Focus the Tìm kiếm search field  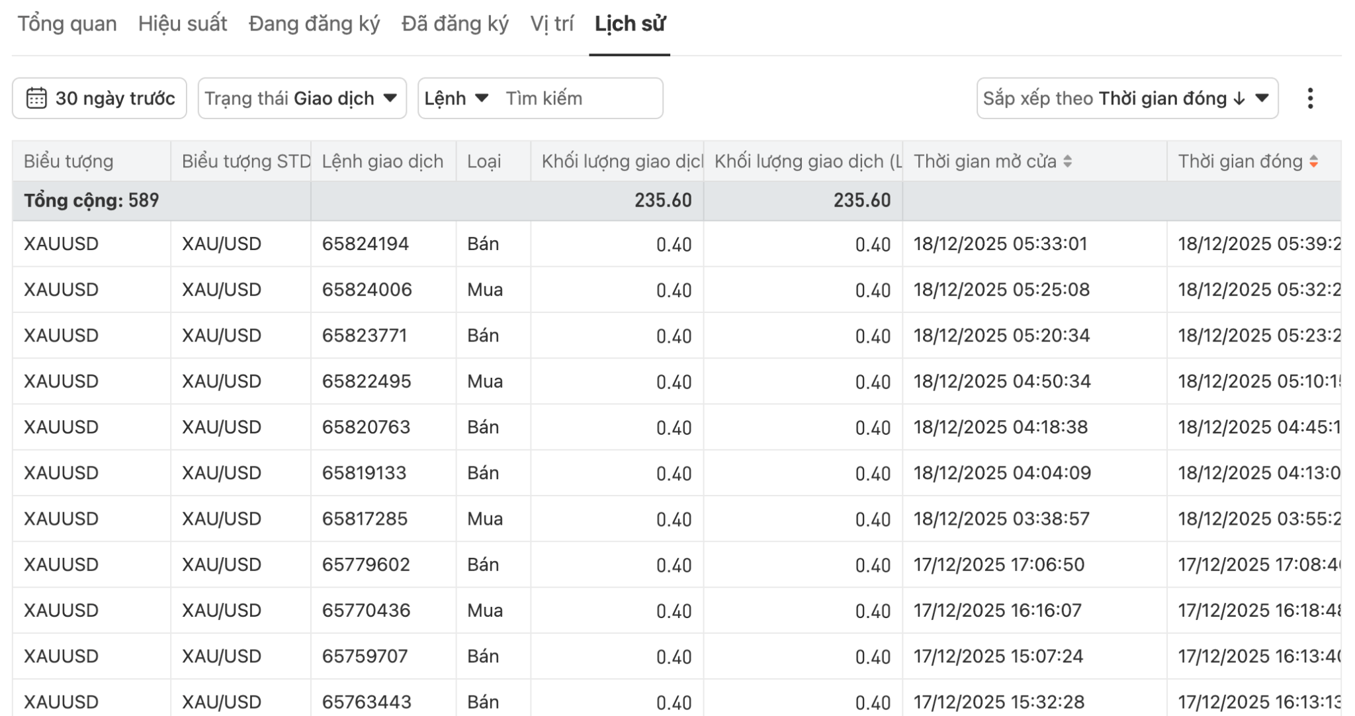tap(580, 99)
